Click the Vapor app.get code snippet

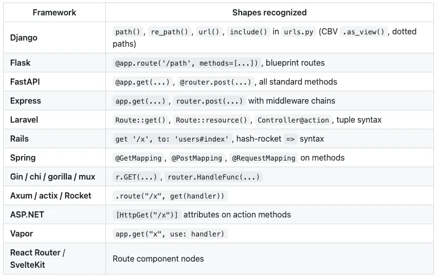pyautogui.click(x=170, y=234)
